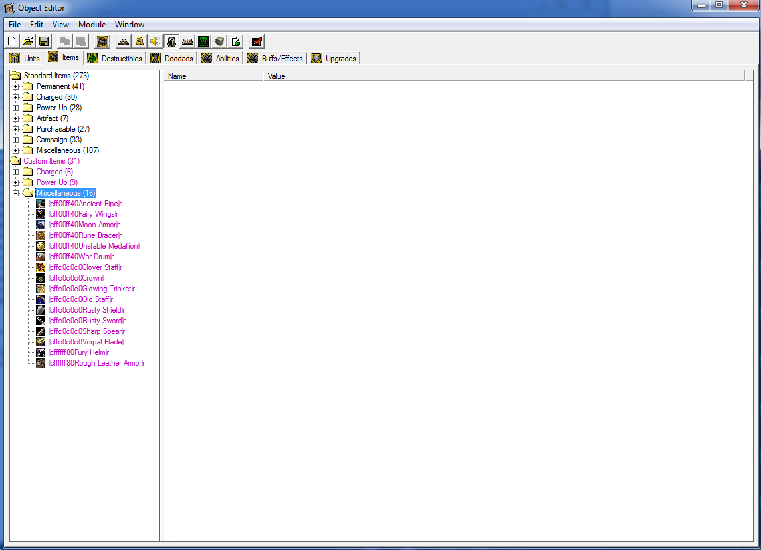
Task: Click the Open Map folder icon
Action: [28, 41]
